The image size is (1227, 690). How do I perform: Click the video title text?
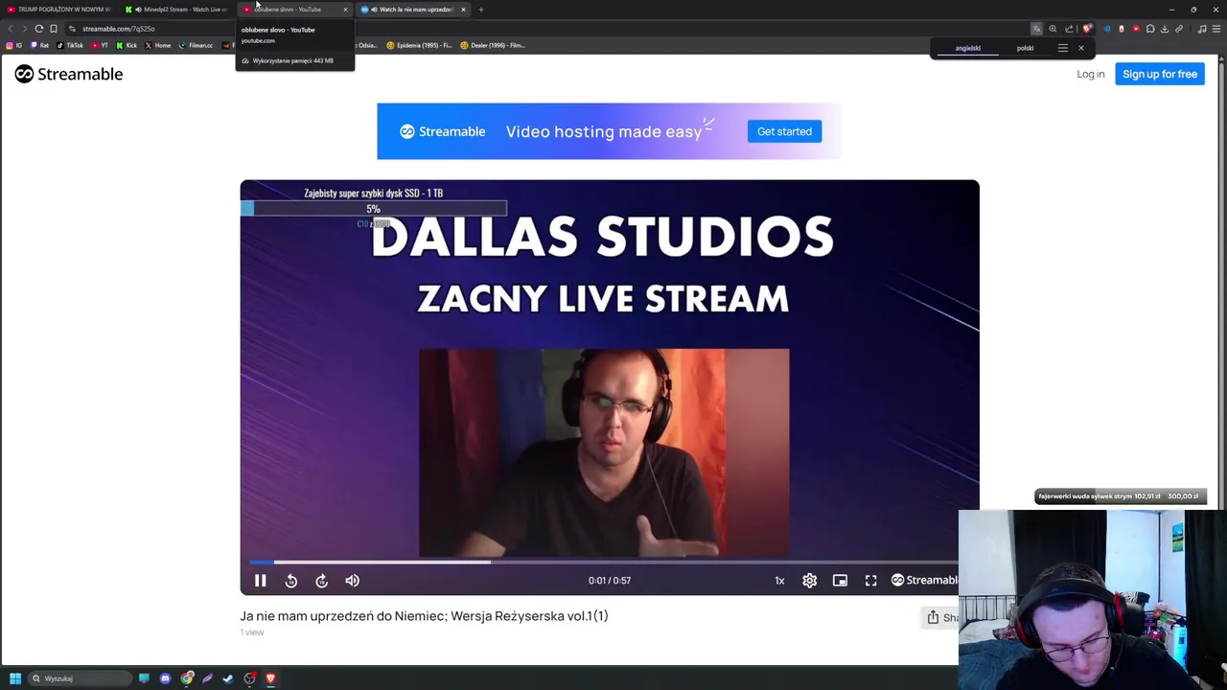424,616
